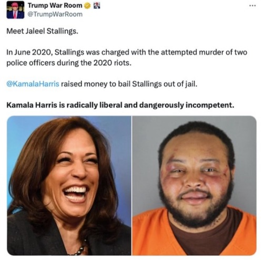Viewport: 263px width, 260px height.
Task: Open the left photo of the laughing woman
Action: [69, 185]
